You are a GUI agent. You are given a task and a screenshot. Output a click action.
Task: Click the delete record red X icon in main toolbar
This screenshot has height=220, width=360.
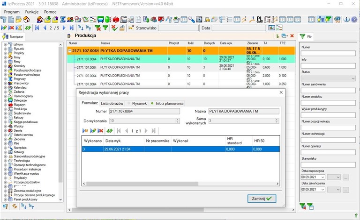11,28
